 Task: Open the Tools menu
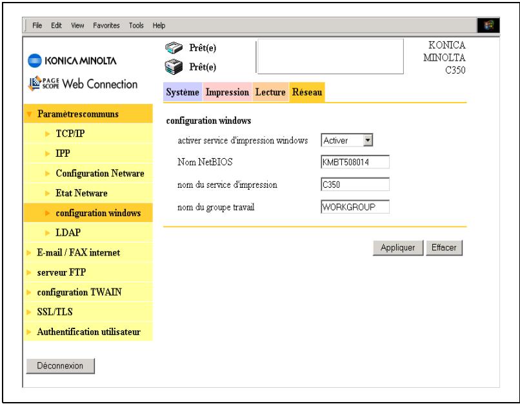136,26
